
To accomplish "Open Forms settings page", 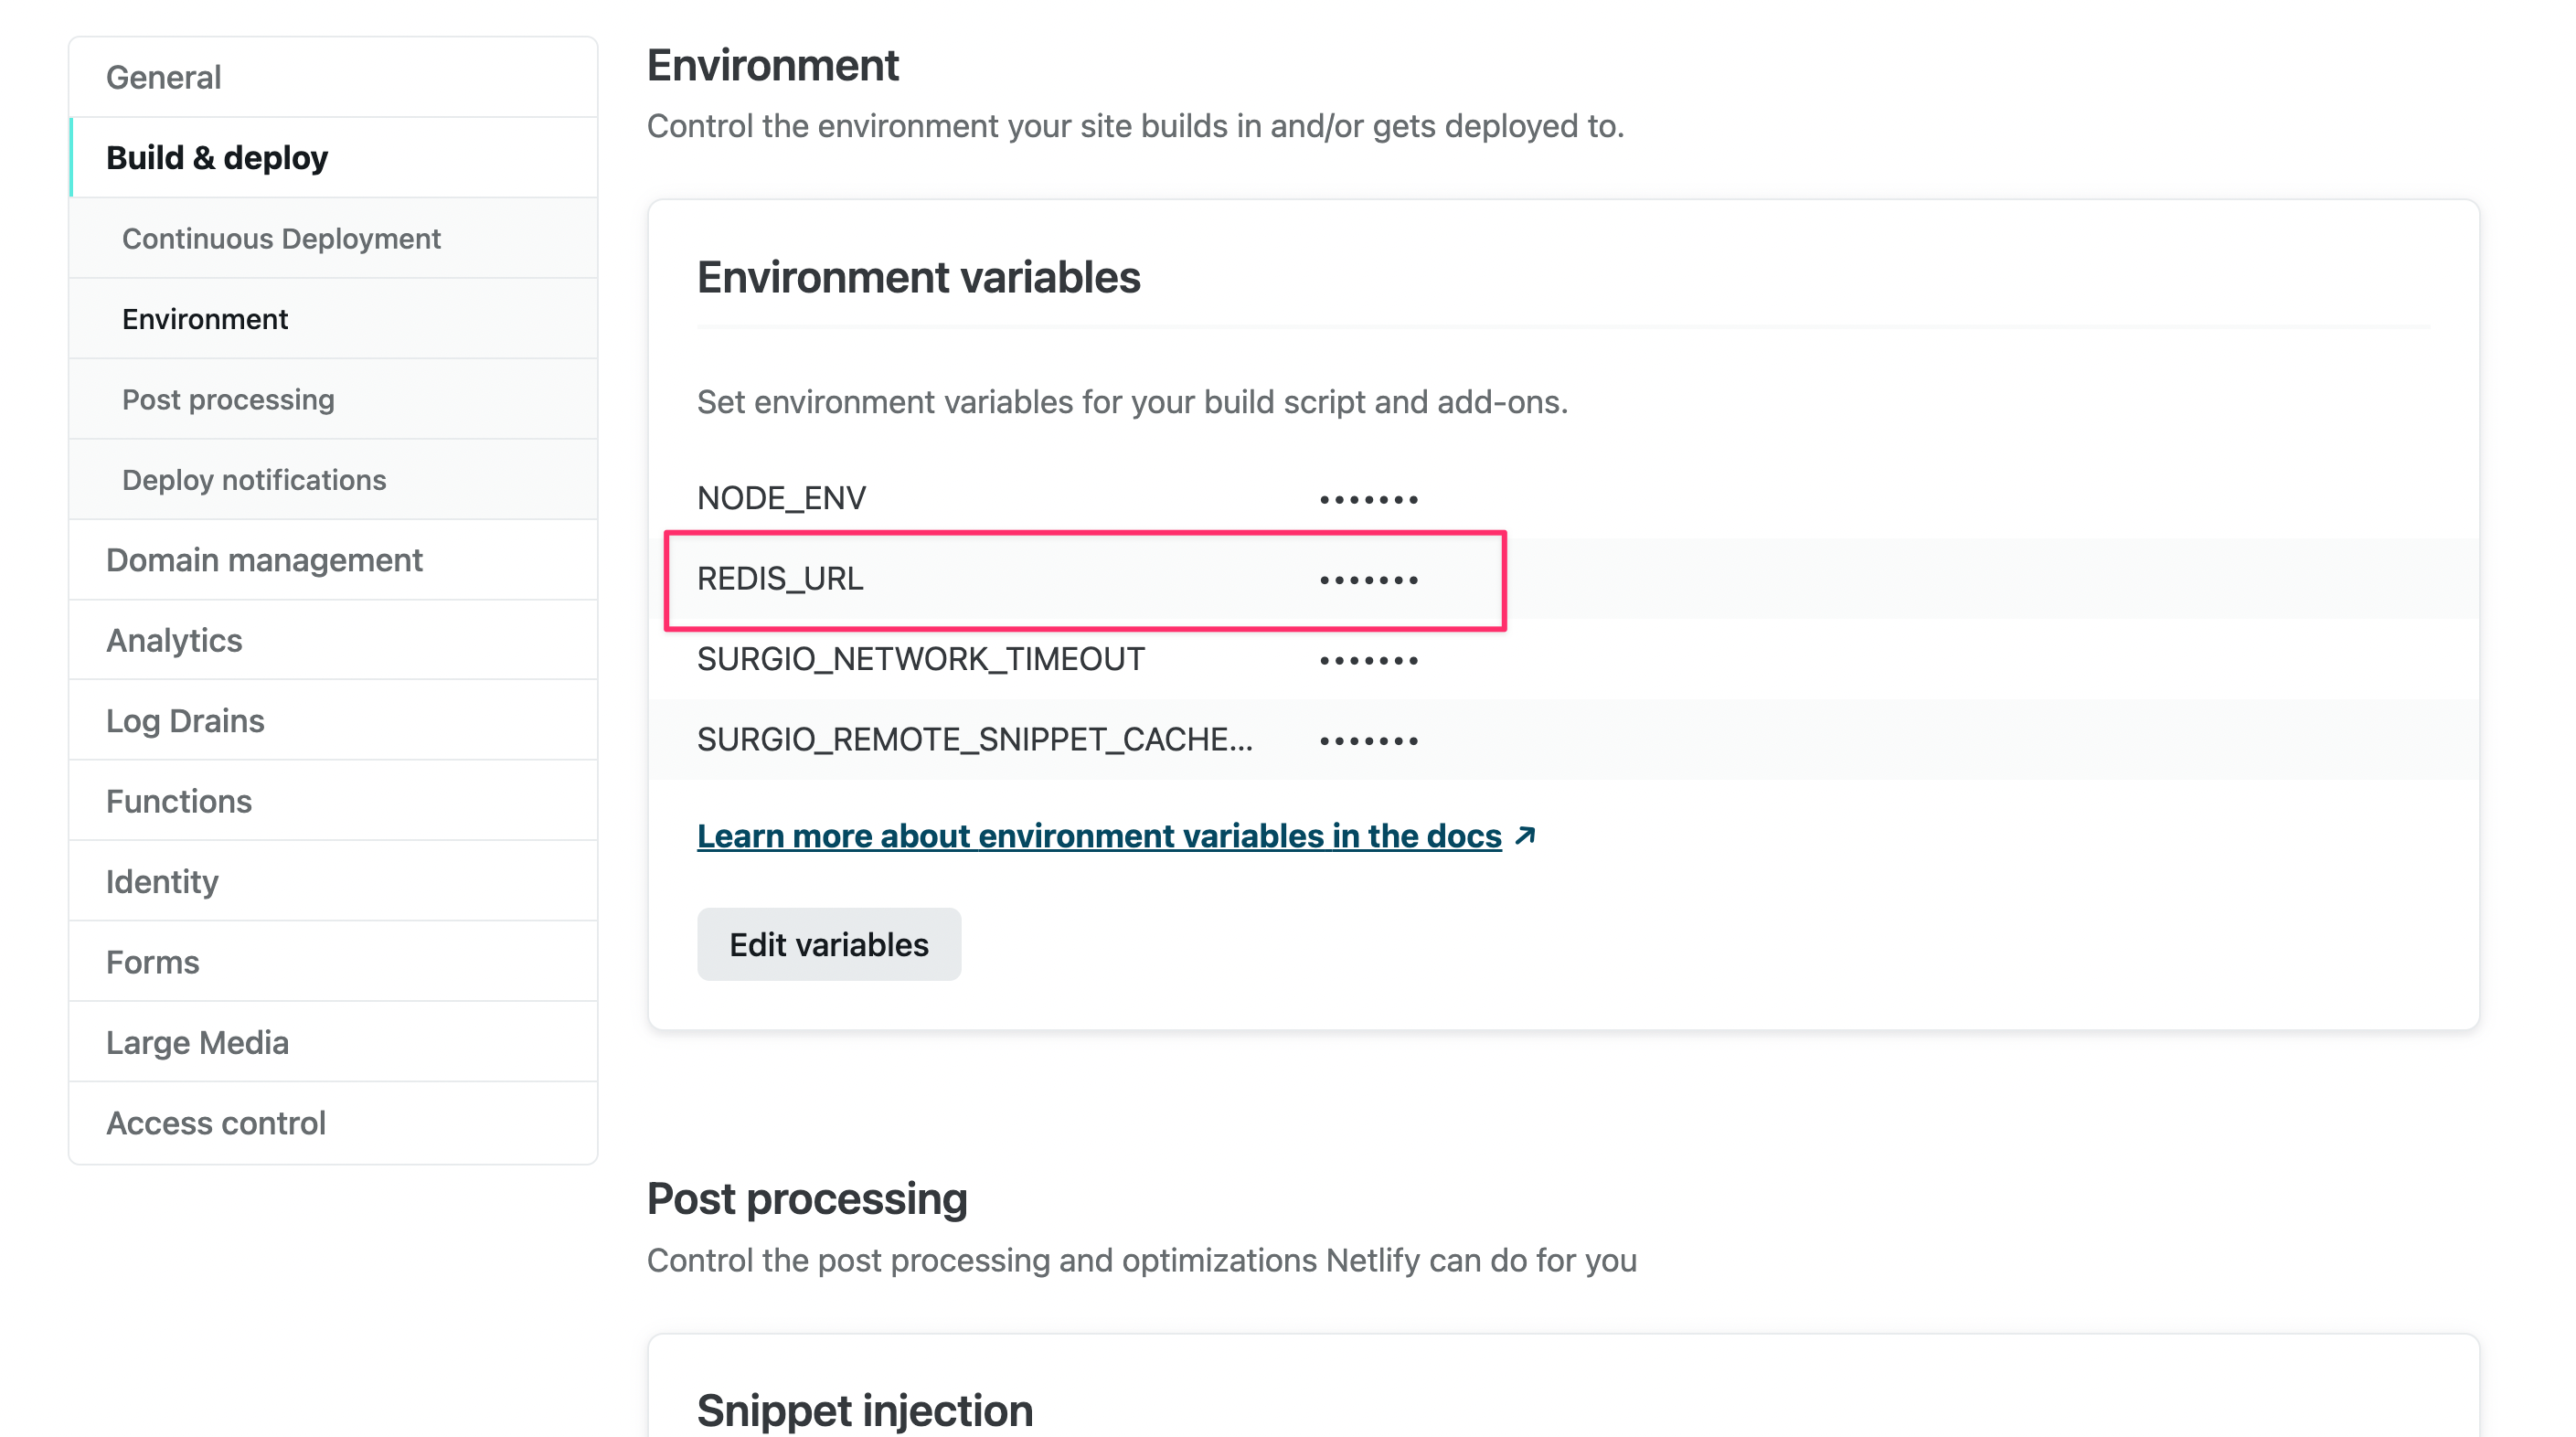I will click(x=153, y=962).
